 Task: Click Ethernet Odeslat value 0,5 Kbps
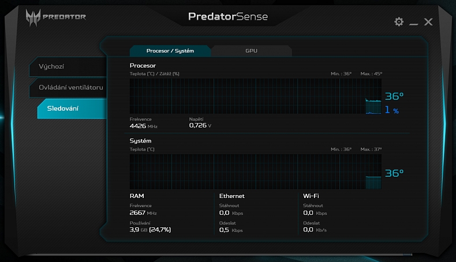231,230
